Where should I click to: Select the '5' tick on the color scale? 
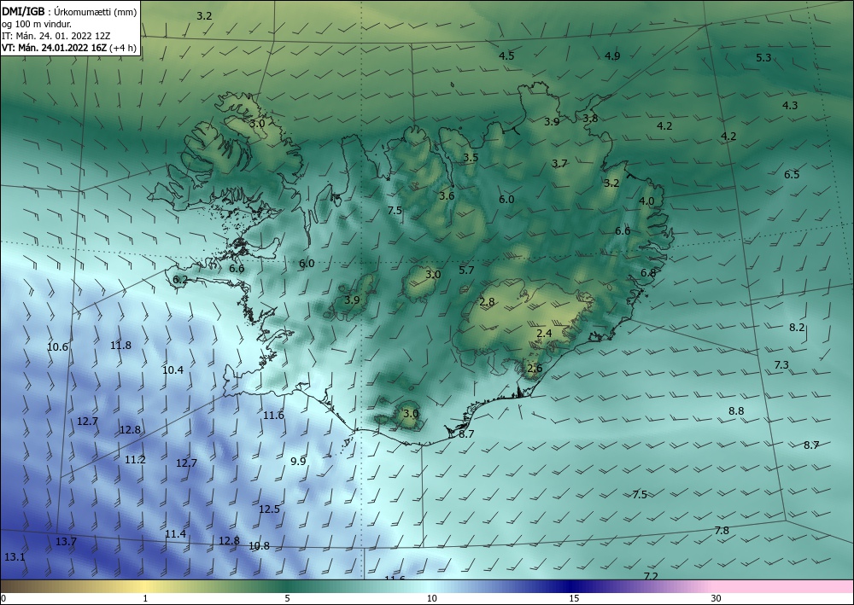287,598
